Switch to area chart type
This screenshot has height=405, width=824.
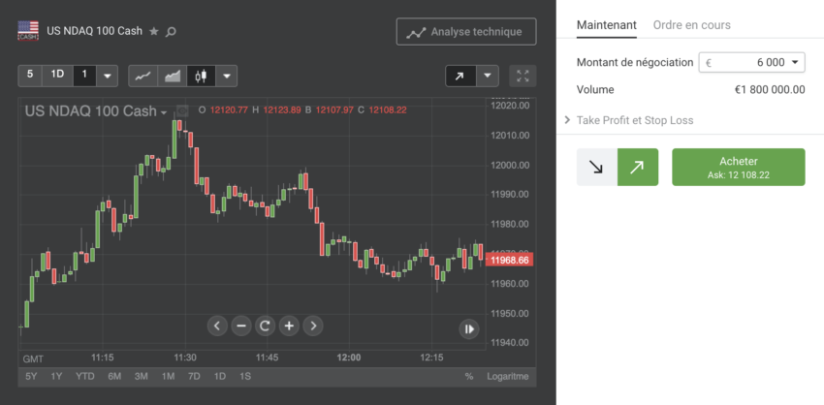[x=172, y=76]
